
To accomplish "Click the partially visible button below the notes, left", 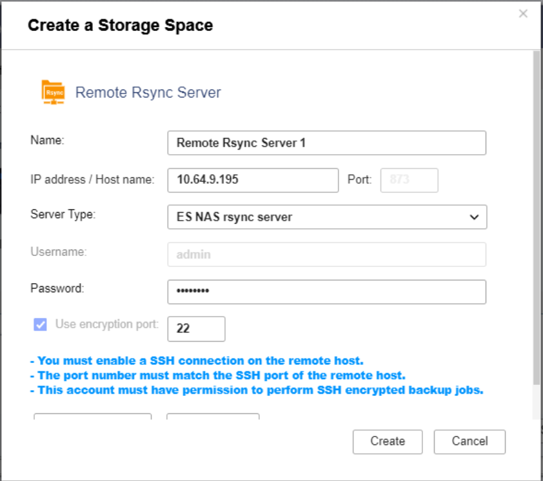I will click(92, 417).
